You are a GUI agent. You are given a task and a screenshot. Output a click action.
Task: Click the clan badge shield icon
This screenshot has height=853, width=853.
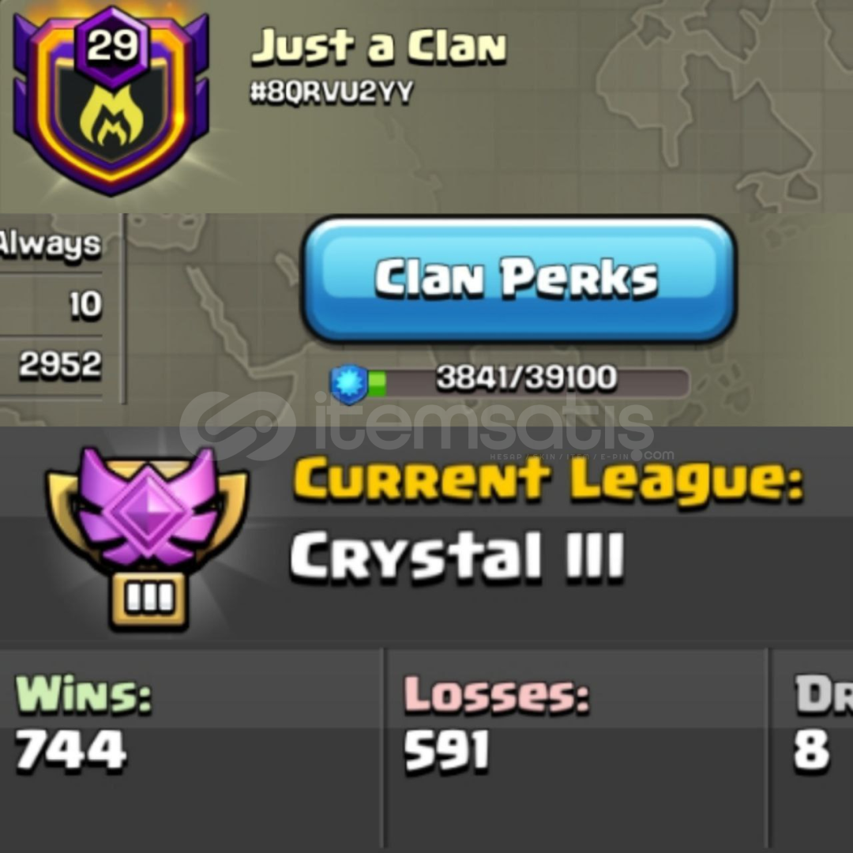[x=111, y=100]
